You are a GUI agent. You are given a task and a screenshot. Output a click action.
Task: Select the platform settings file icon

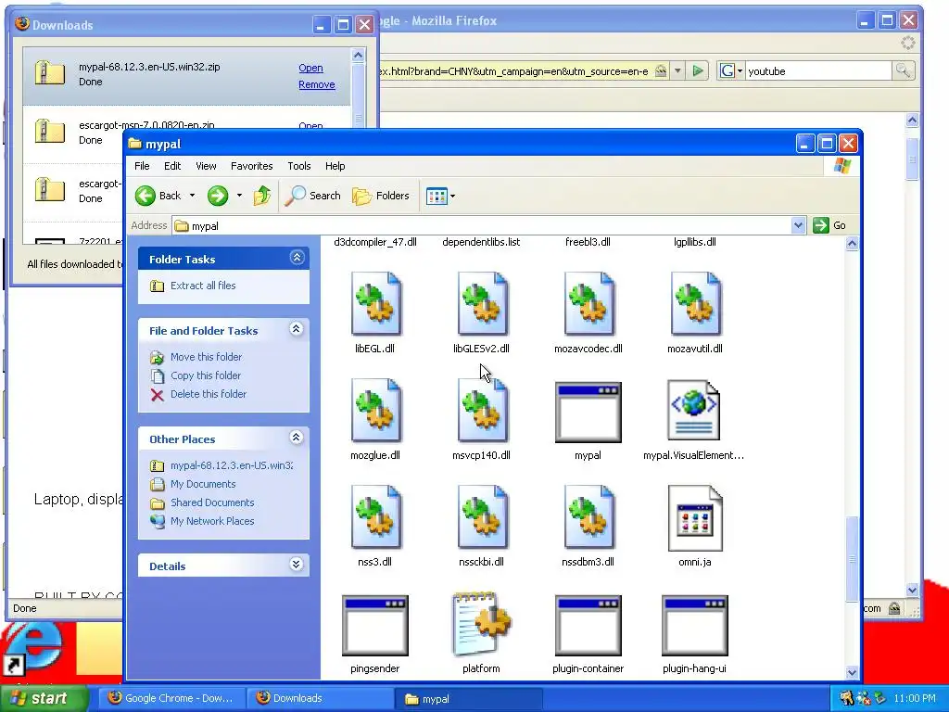point(482,624)
